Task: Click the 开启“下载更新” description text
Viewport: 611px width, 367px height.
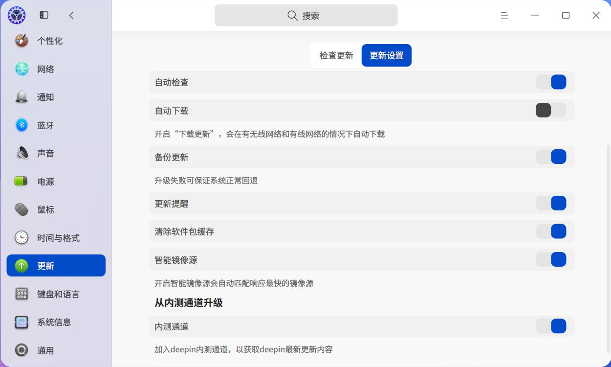Action: pyautogui.click(x=269, y=134)
